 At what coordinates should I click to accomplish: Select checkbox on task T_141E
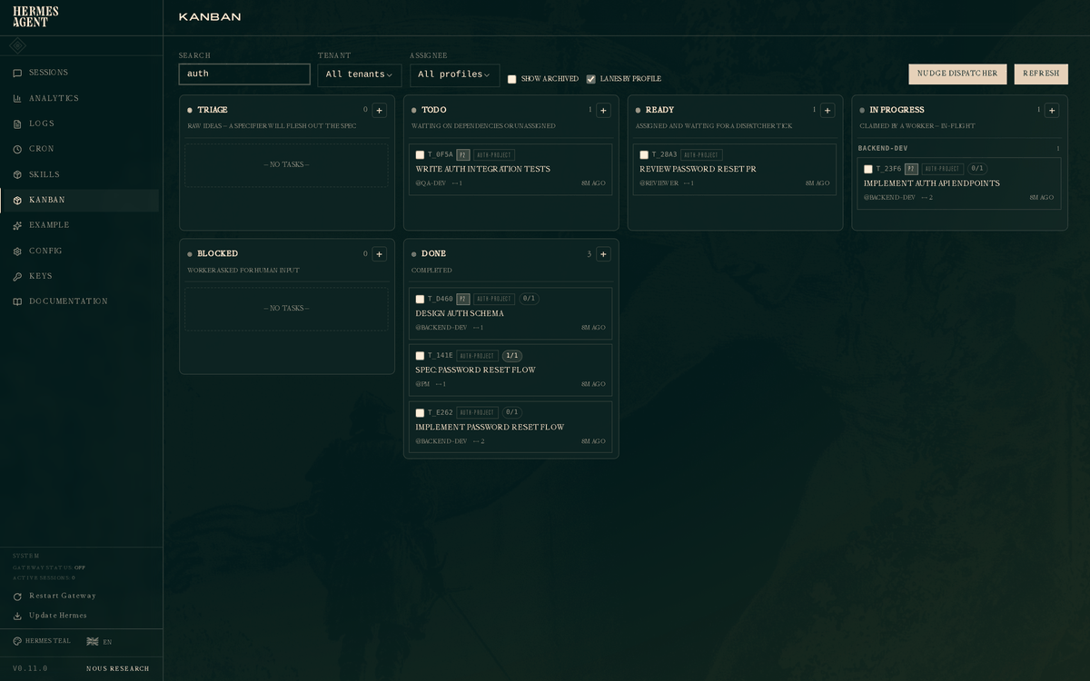click(421, 356)
